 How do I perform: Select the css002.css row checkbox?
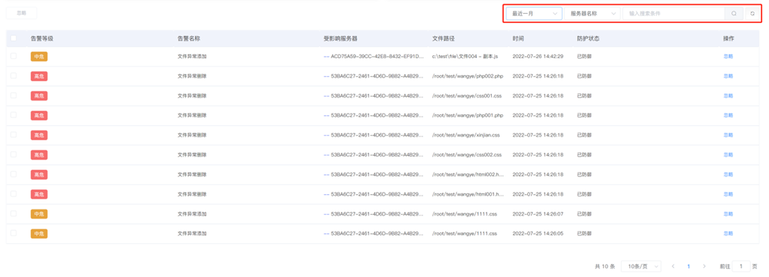point(13,154)
